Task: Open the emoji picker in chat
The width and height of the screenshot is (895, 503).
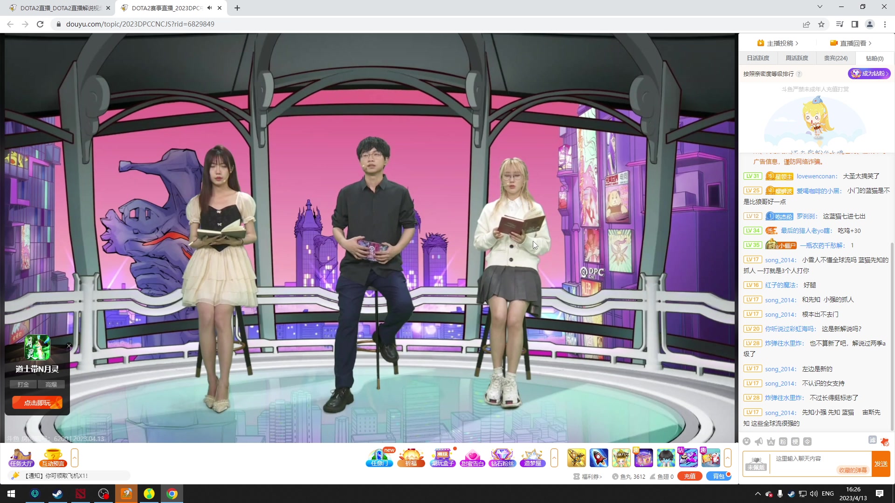Action: (x=746, y=442)
